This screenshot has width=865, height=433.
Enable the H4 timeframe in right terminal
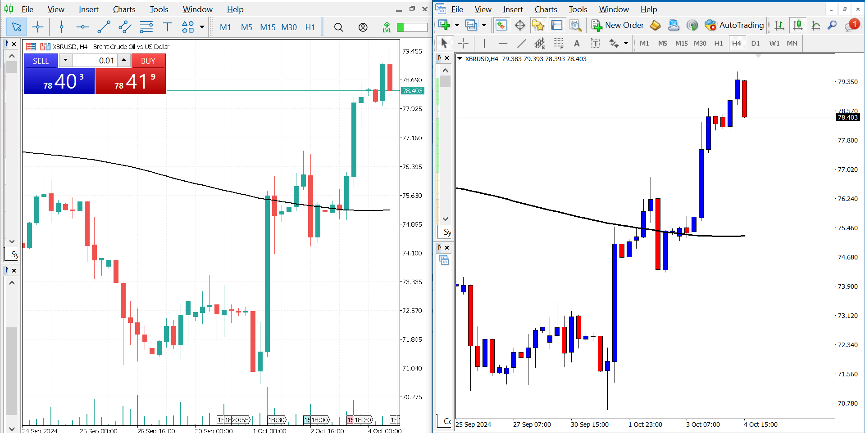point(736,44)
